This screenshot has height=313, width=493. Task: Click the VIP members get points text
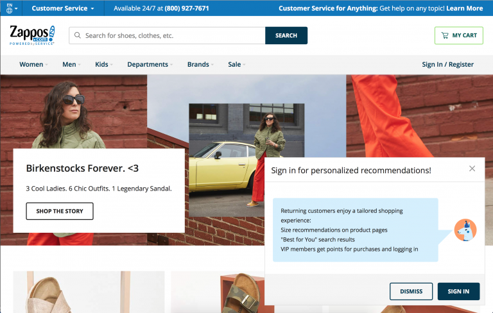(349, 250)
